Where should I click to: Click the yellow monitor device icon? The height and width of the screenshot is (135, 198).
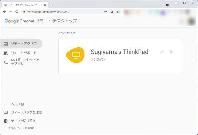pyautogui.click(x=75, y=55)
